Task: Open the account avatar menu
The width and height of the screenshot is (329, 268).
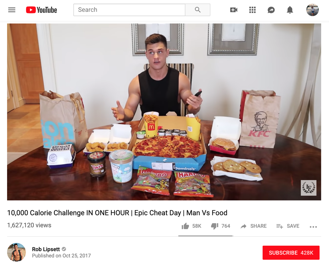Action: [312, 10]
